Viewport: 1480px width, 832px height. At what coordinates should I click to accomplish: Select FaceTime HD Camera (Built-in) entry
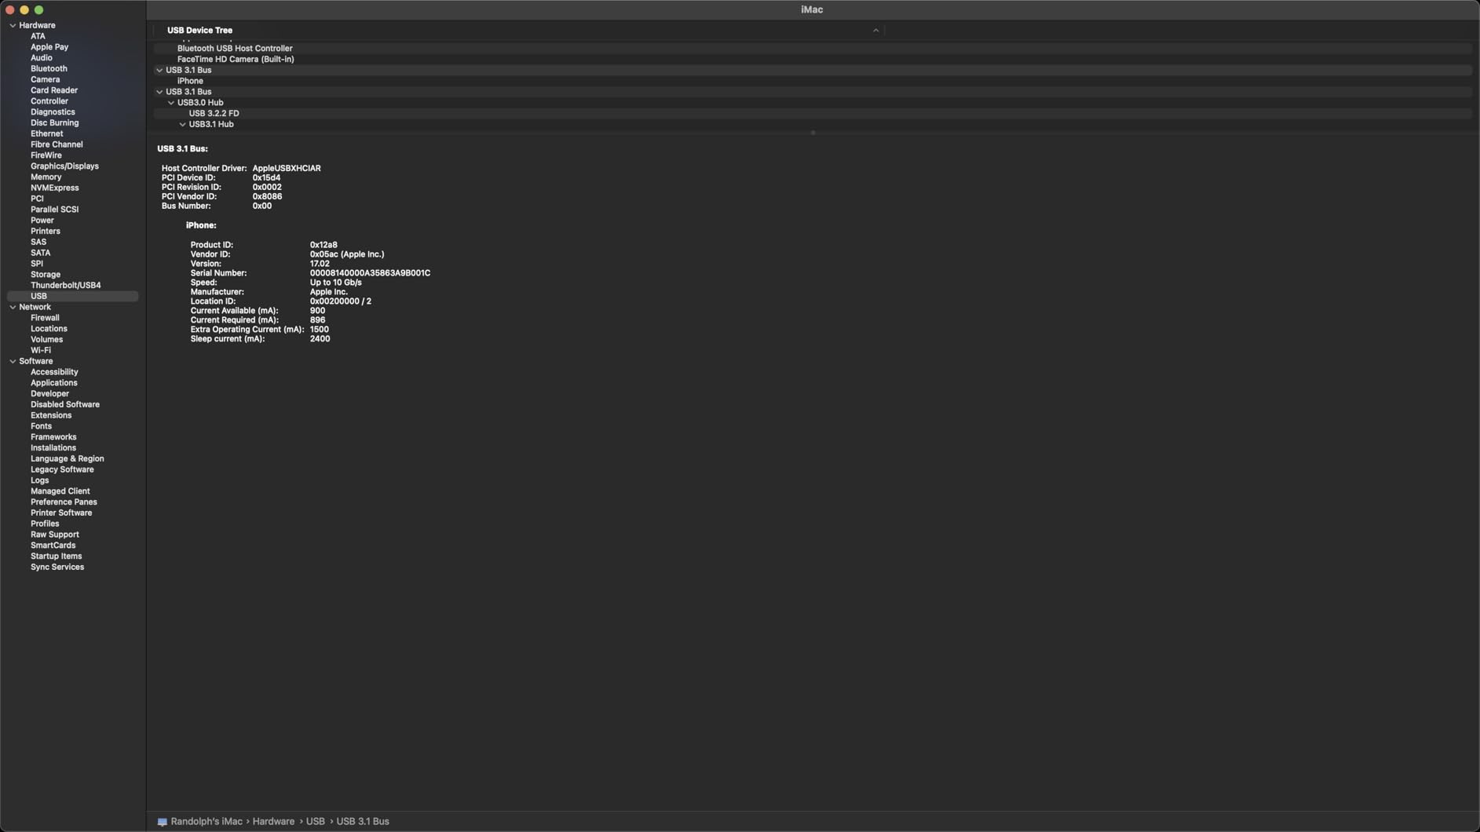point(236,60)
